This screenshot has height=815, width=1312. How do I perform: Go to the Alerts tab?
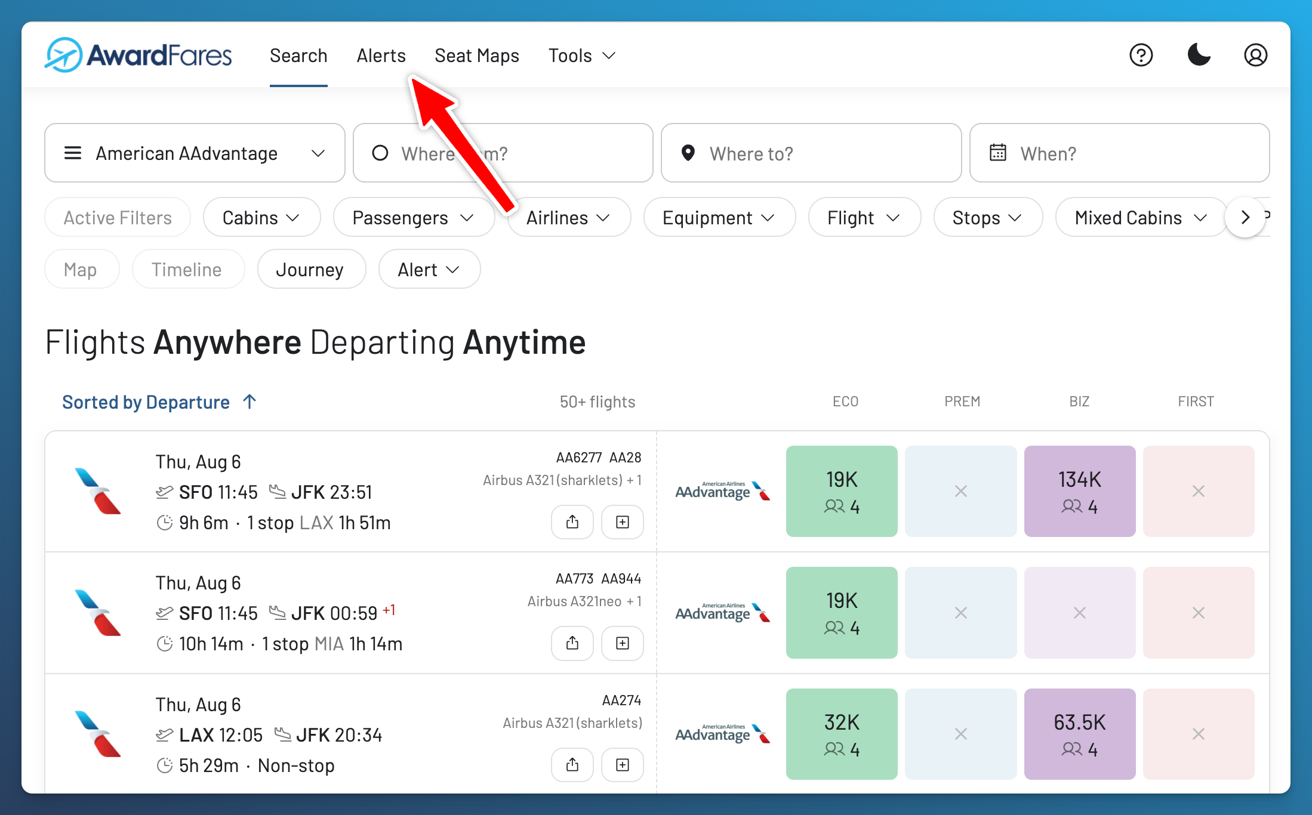pos(381,55)
